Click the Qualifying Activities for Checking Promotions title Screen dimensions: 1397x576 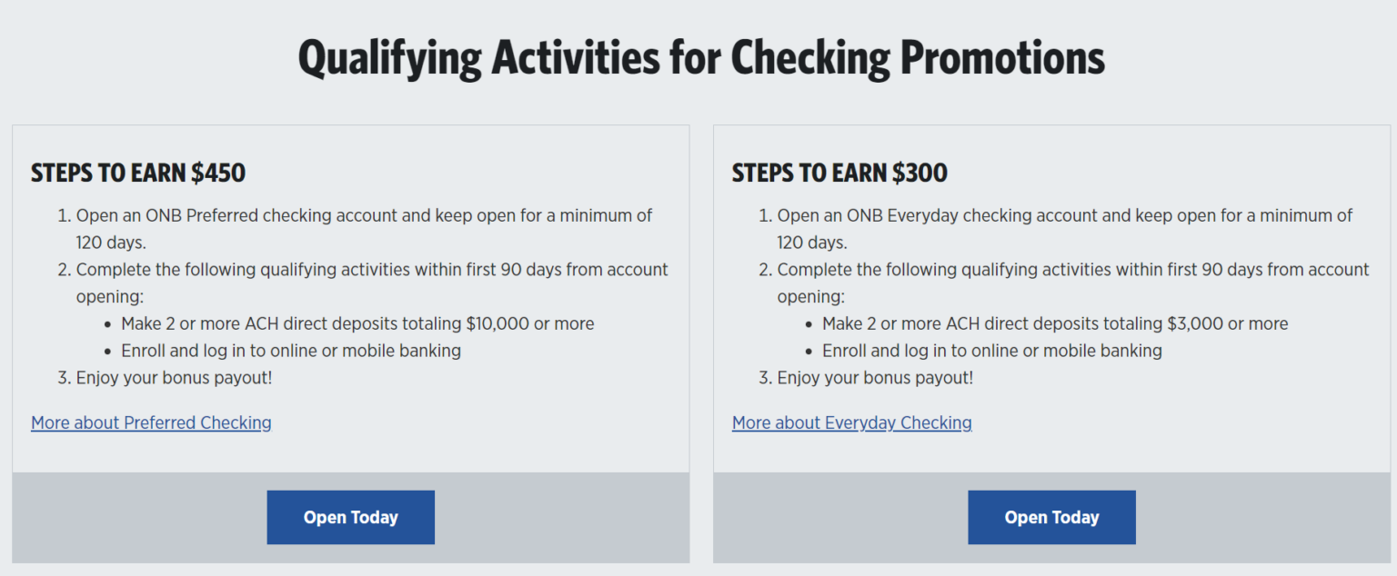click(700, 58)
